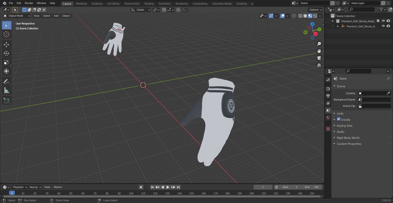Screen dimensions: 393x203
Task: Switch to Sculpting workspace tab
Action: pyautogui.click(x=97, y=4)
